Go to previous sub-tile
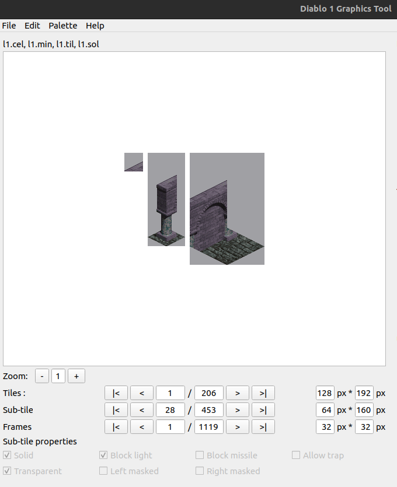This screenshot has height=487, width=397. (142, 409)
